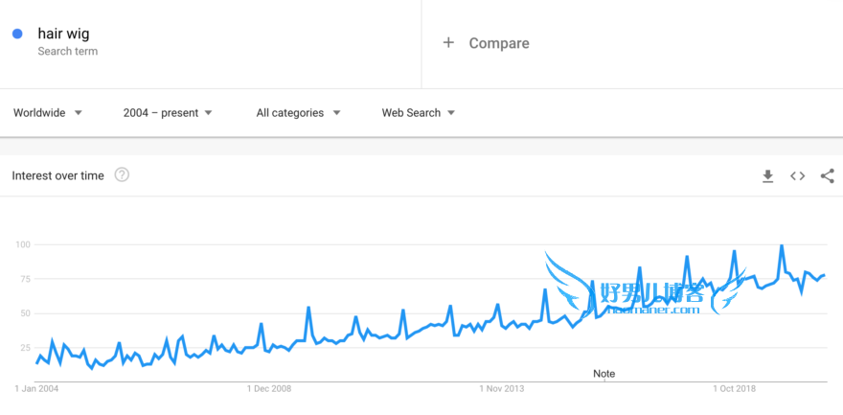Image resolution: width=843 pixels, height=415 pixels.
Task: Edit the hair wig search term
Action: pyautogui.click(x=63, y=34)
